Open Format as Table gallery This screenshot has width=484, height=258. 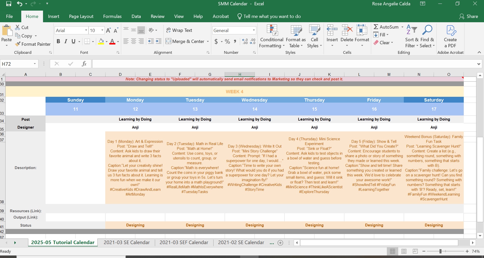click(x=296, y=30)
